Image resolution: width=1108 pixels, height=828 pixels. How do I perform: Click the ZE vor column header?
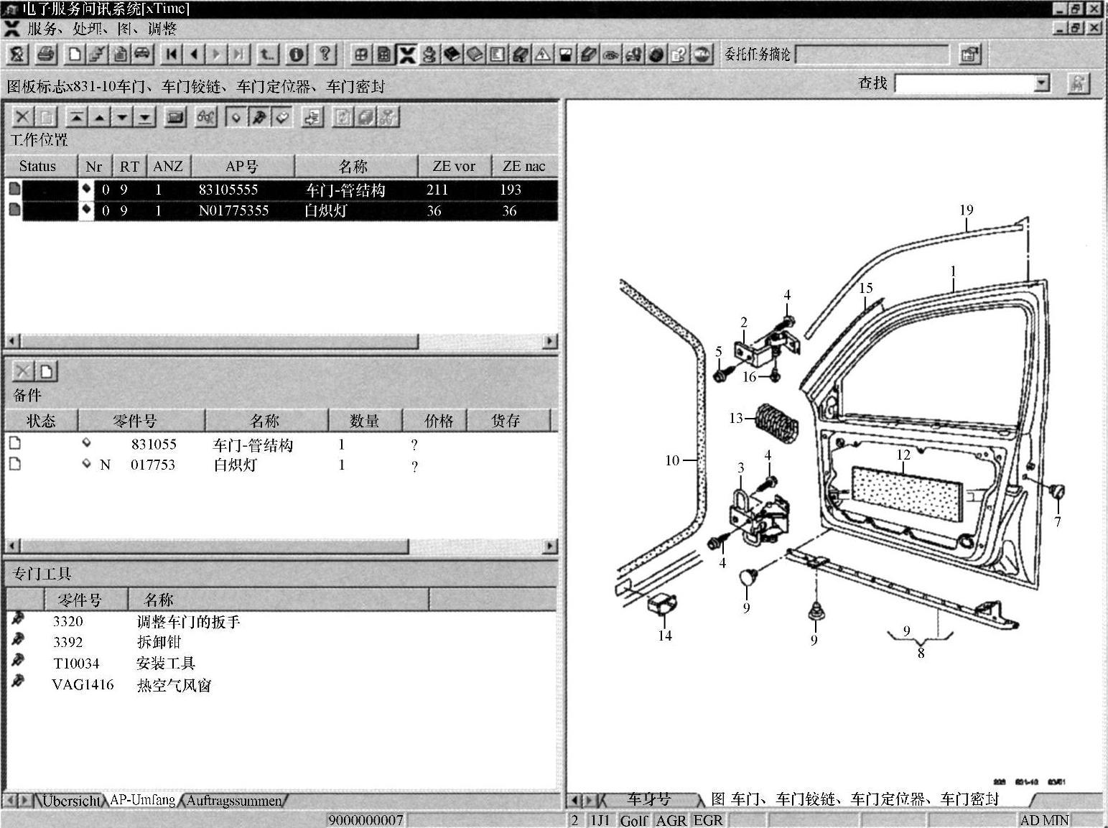[454, 166]
